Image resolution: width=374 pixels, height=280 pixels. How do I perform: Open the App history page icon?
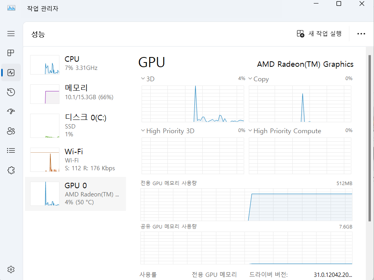[11, 92]
